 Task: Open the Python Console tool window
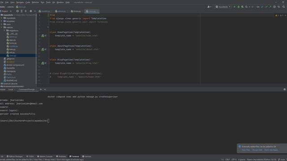[x=45, y=157]
